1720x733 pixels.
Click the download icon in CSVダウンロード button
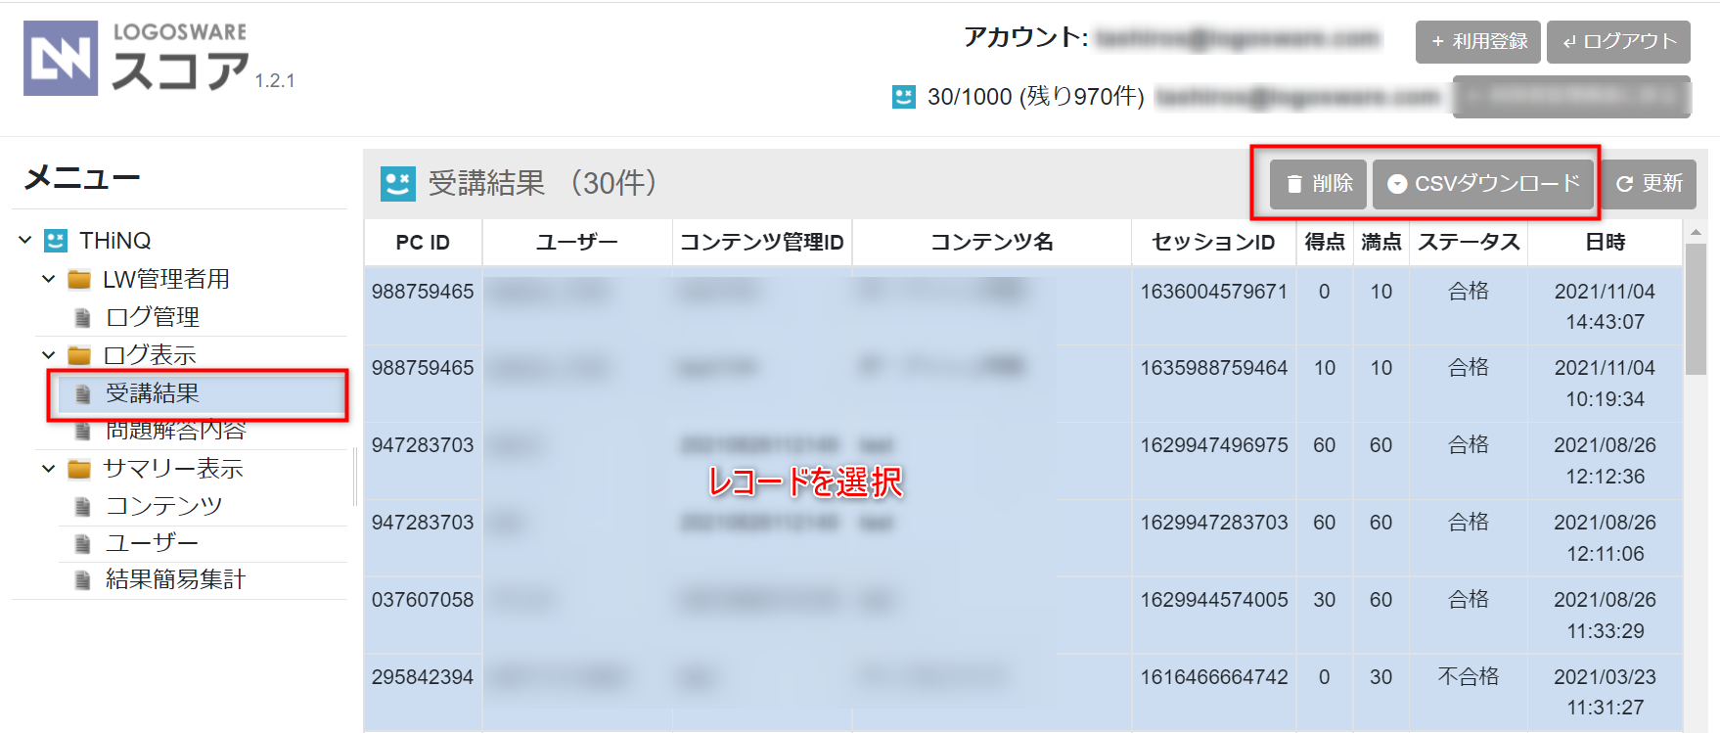1397,184
